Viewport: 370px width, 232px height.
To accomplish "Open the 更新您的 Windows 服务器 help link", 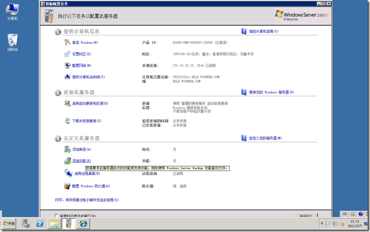I will pos(271,92).
